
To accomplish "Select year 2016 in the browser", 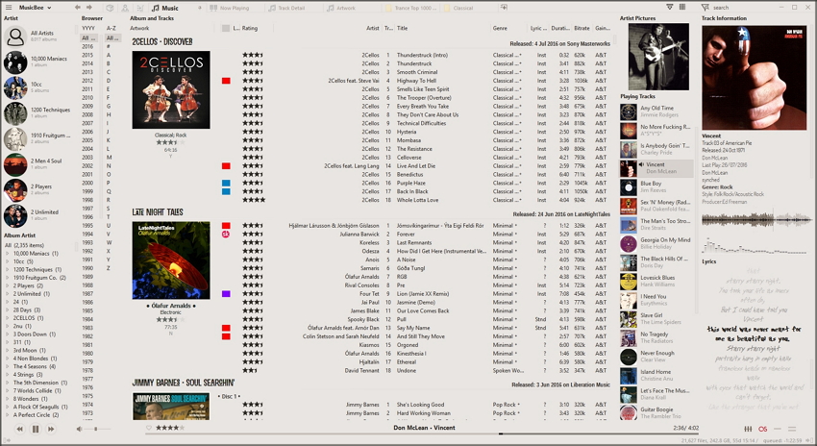I will [87, 46].
